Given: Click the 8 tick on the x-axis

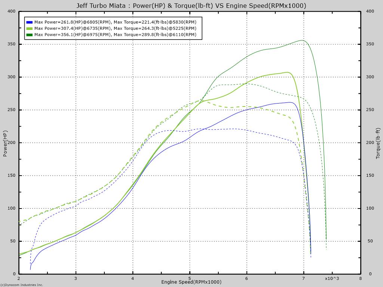Looking at the screenshot, I should [x=361, y=278].
